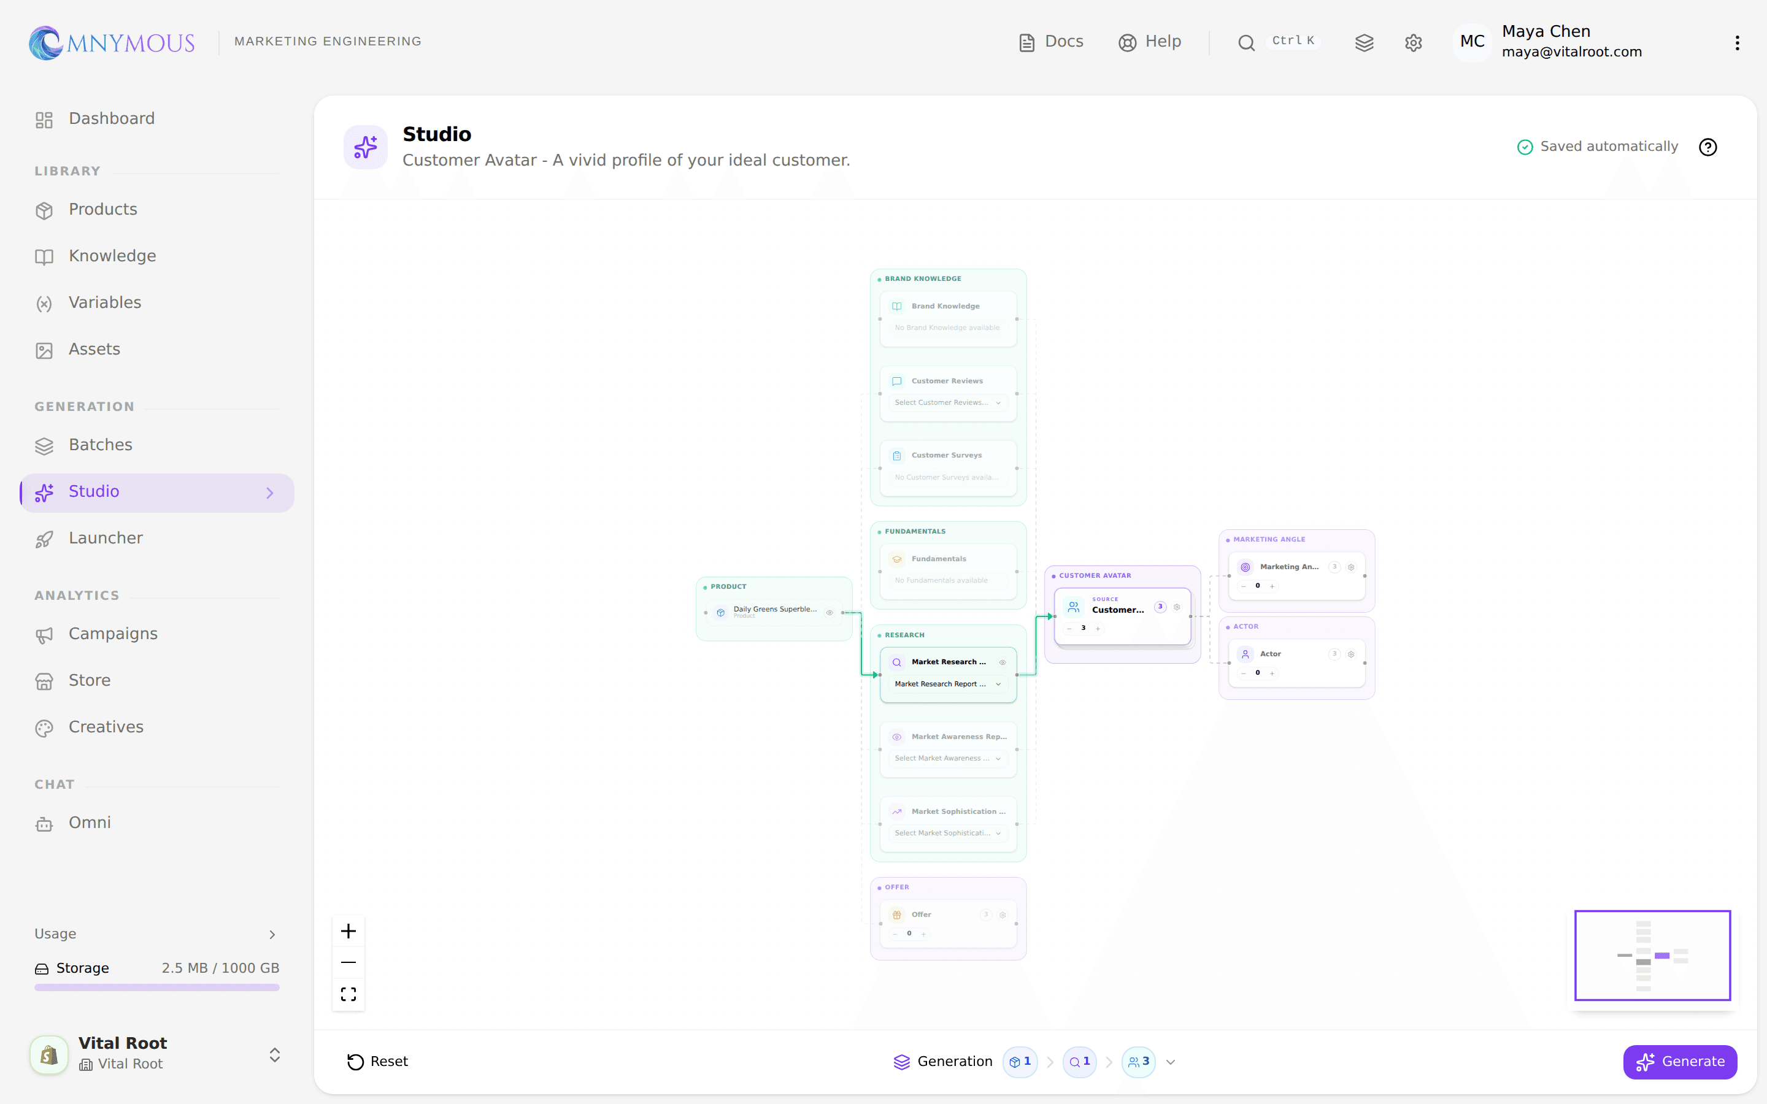Open Batches under Generation
Image resolution: width=1767 pixels, height=1104 pixels.
(157, 445)
